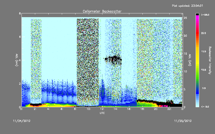The image size is (215, 134).
Task: Click the '22:' hour label on x-axis
Action: point(169,109)
